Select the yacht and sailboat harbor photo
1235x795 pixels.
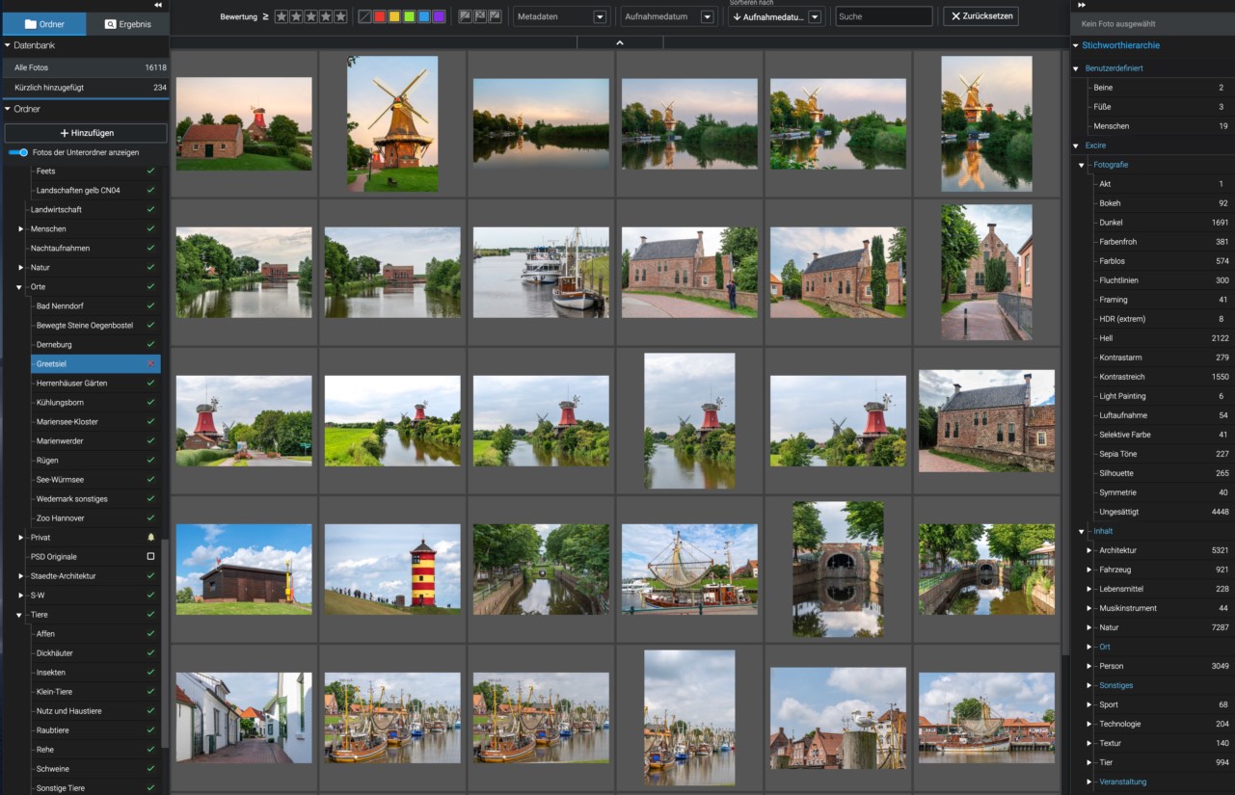541,273
